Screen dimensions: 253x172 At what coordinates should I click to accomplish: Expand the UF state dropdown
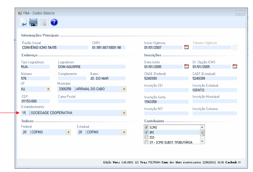click(x=48, y=89)
